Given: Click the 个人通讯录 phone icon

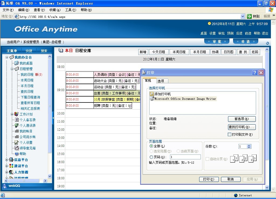Looking at the screenshot, I should pos(16,125).
